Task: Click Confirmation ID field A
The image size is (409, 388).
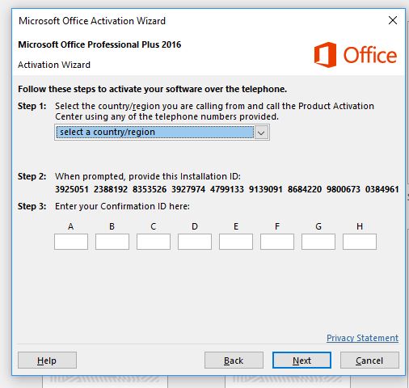Action: coord(71,242)
